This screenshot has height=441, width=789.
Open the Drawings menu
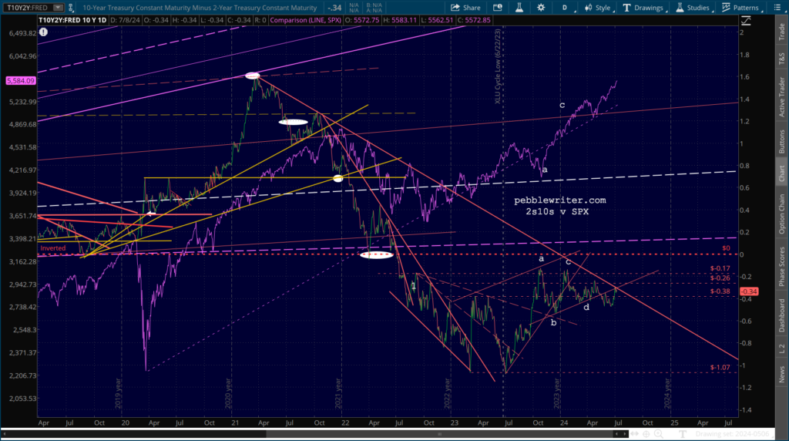click(644, 8)
